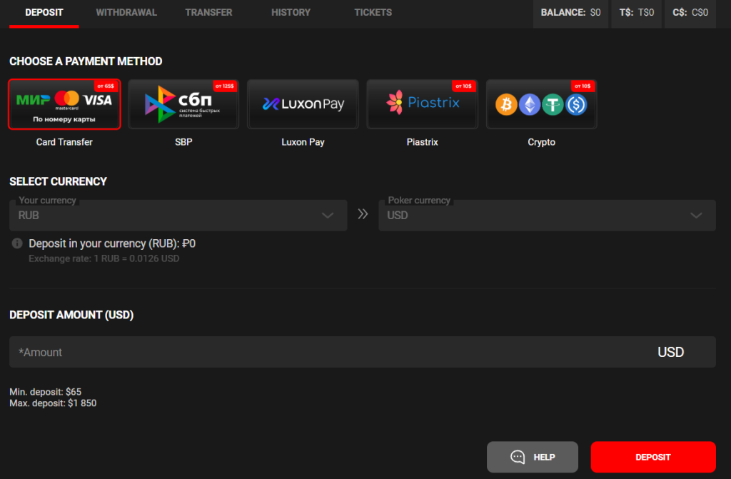Open the Transfer tab
The image size is (731, 479).
(x=208, y=13)
